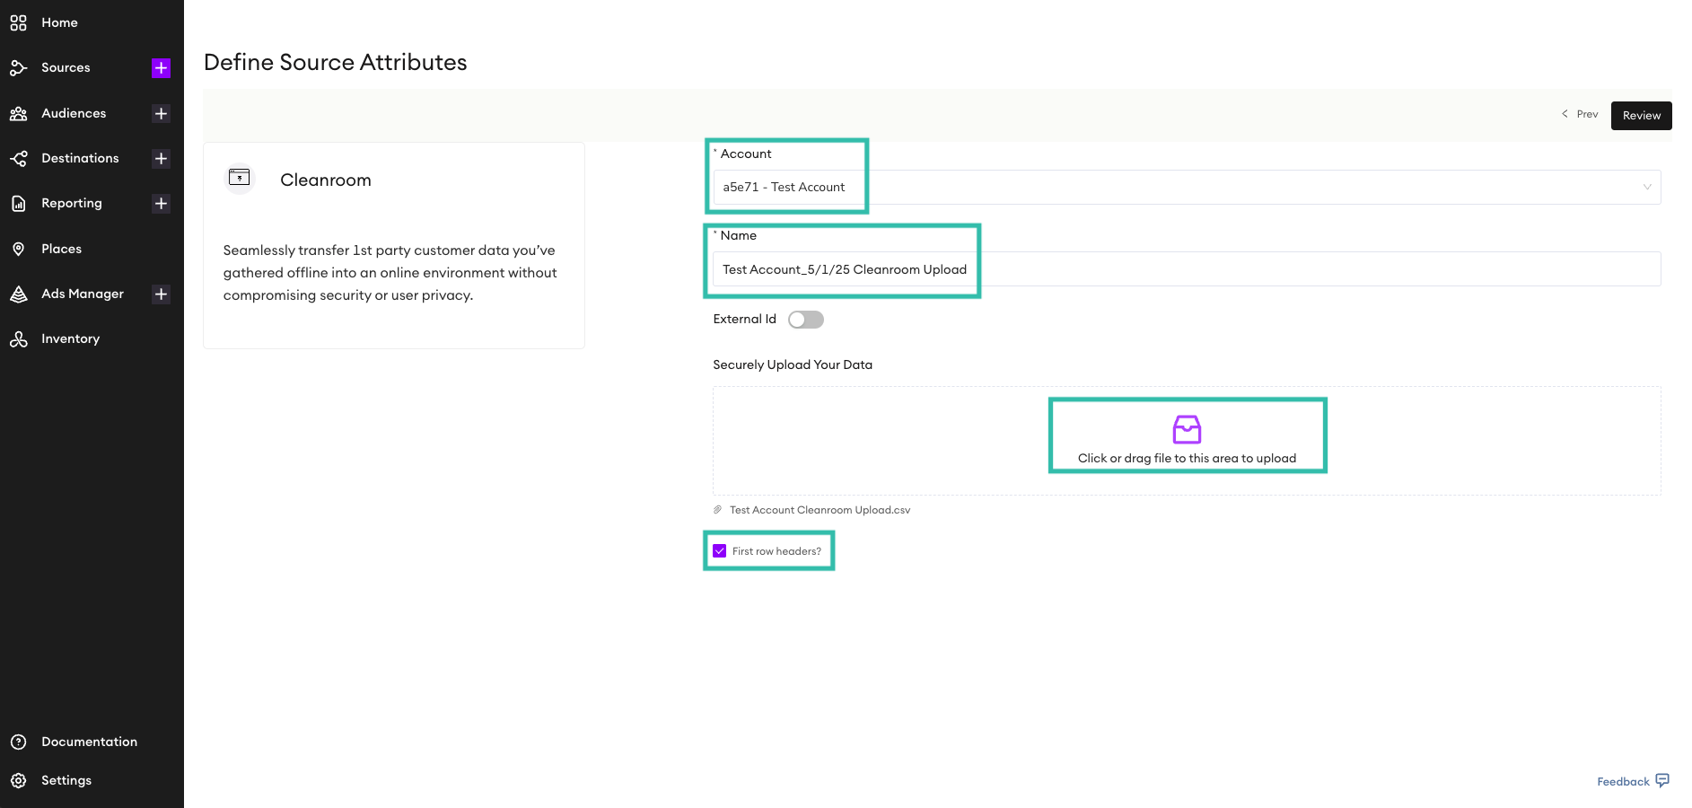This screenshot has height=808, width=1692.
Task: Click the Name input field
Action: (x=1187, y=269)
